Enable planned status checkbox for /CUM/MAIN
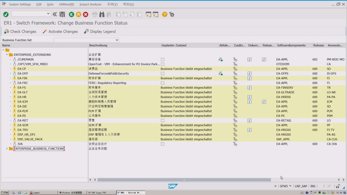The width and height of the screenshot is (347, 195). click(163, 59)
